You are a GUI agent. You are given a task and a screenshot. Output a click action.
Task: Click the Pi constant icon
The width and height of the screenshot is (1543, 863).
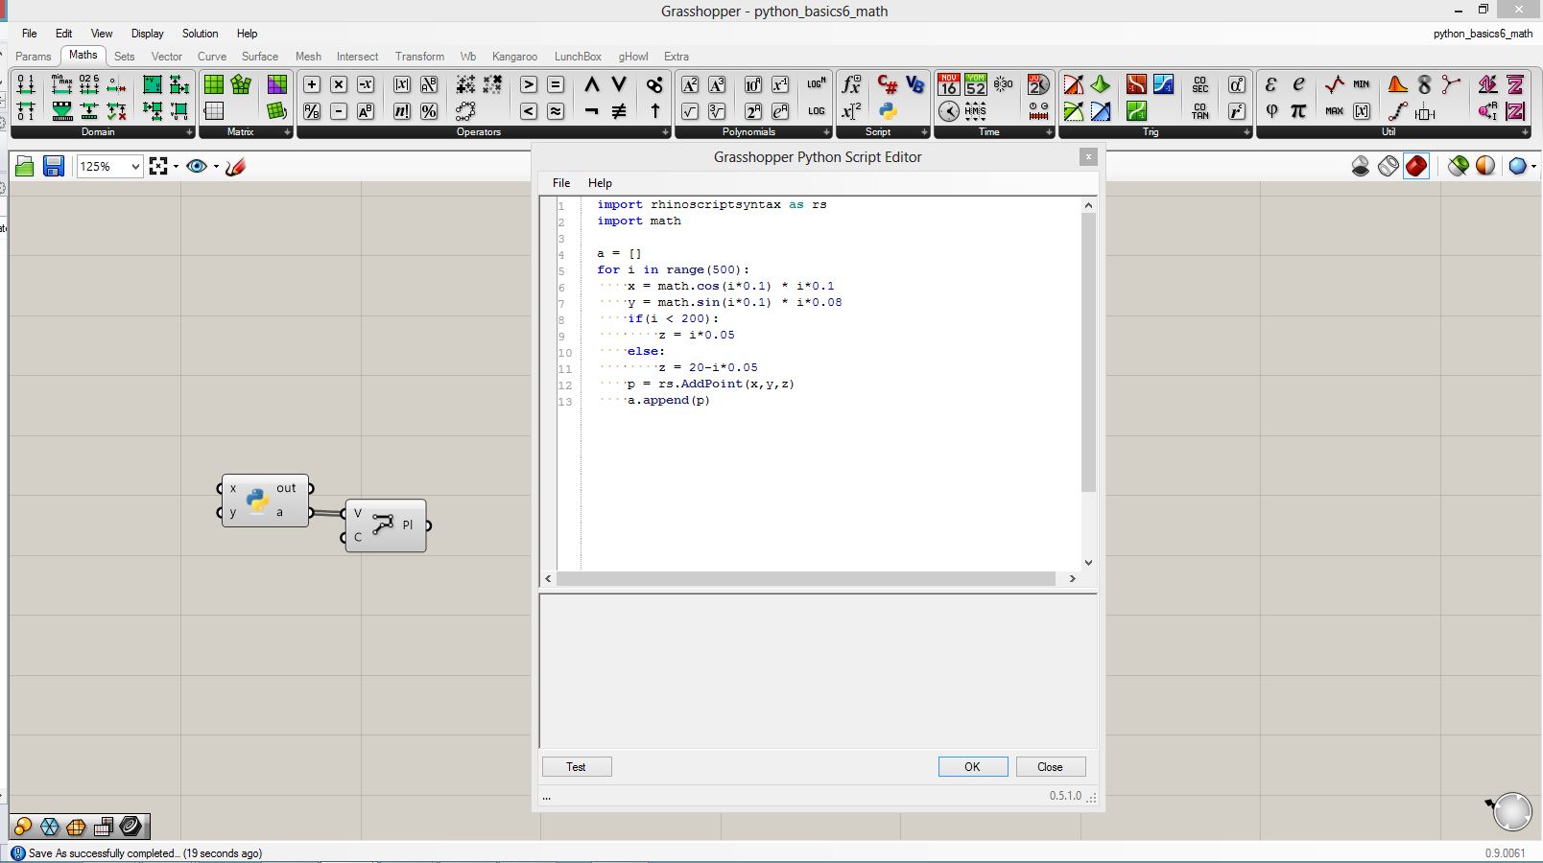(x=1298, y=111)
